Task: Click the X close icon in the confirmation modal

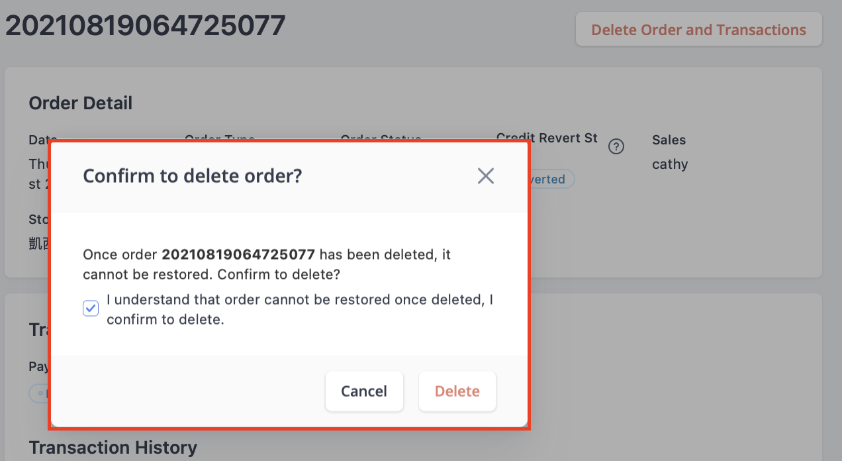Action: (485, 176)
